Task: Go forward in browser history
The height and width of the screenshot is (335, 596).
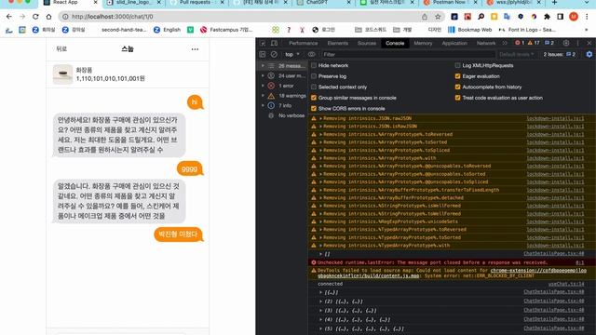Action: click(22, 17)
